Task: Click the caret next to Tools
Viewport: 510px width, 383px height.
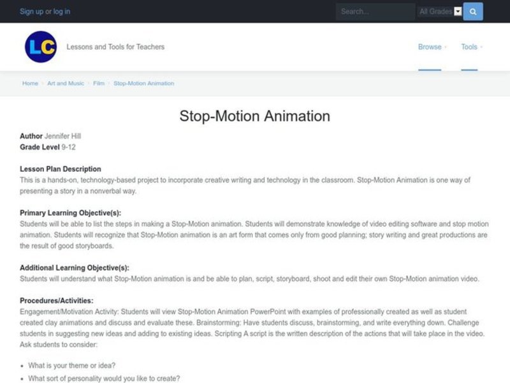Action: click(483, 47)
